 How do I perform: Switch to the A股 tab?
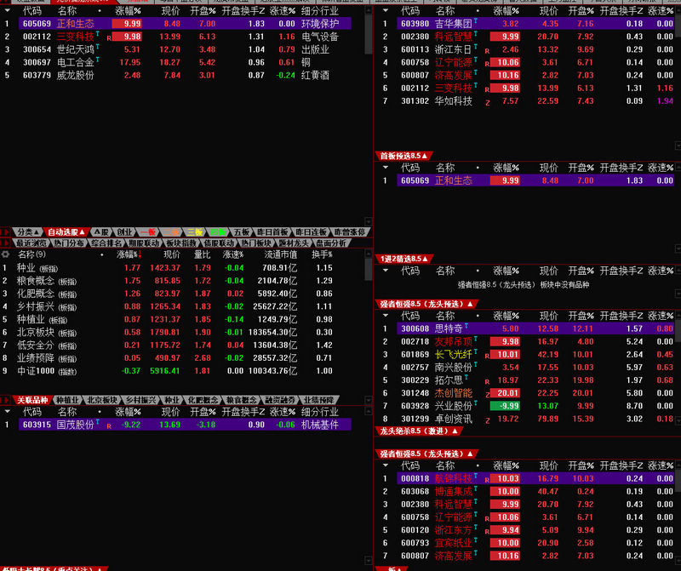click(x=101, y=232)
